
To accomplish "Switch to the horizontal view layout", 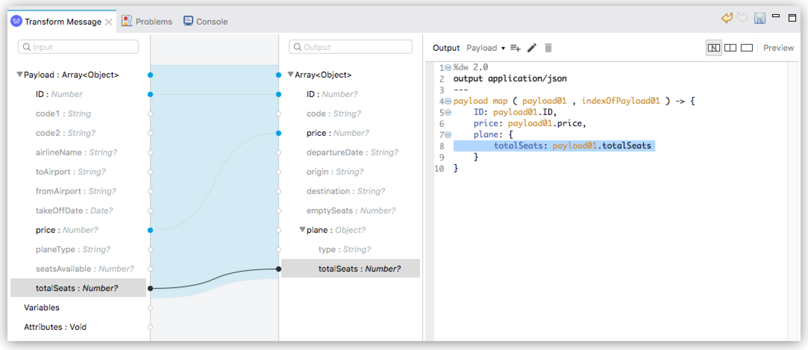I will 747,48.
